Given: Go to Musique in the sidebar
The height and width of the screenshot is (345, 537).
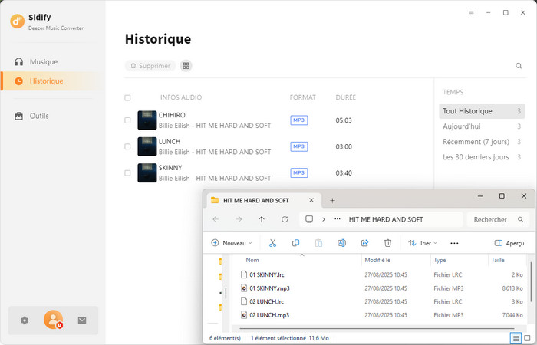Looking at the screenshot, I should 43,61.
